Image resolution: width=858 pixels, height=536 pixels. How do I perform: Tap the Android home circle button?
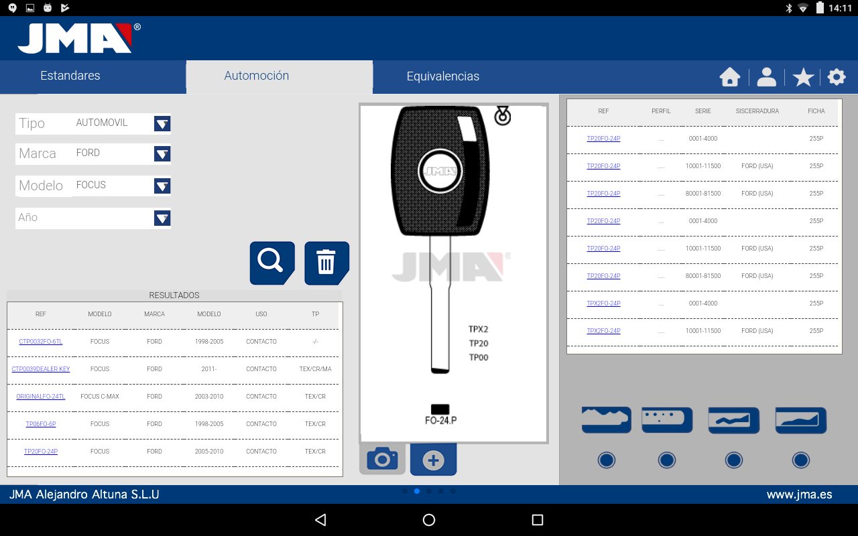429,520
